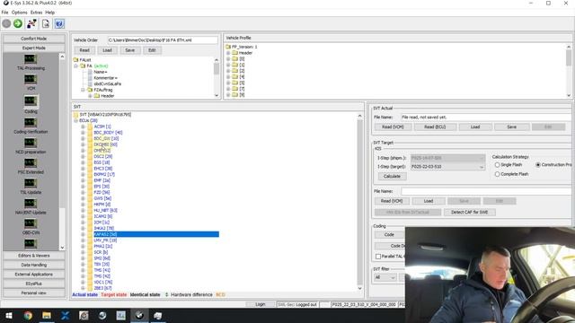Viewport: 575px width, 323px height.
Task: Click the FP_Version folder icon in Vehicle Profile
Action: 228,47
